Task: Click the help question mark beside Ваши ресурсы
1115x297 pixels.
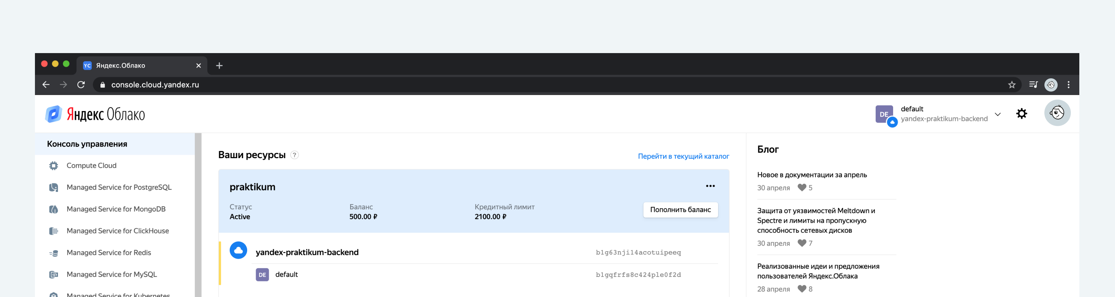Action: tap(294, 155)
